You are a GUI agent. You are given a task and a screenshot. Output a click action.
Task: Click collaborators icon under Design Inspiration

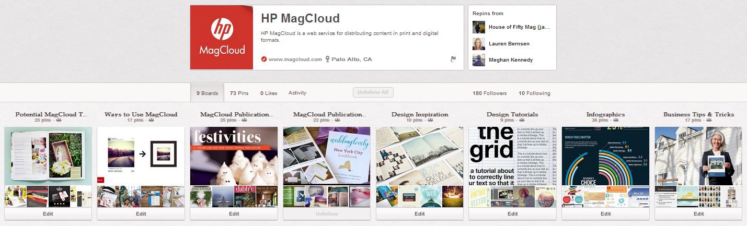click(431, 121)
